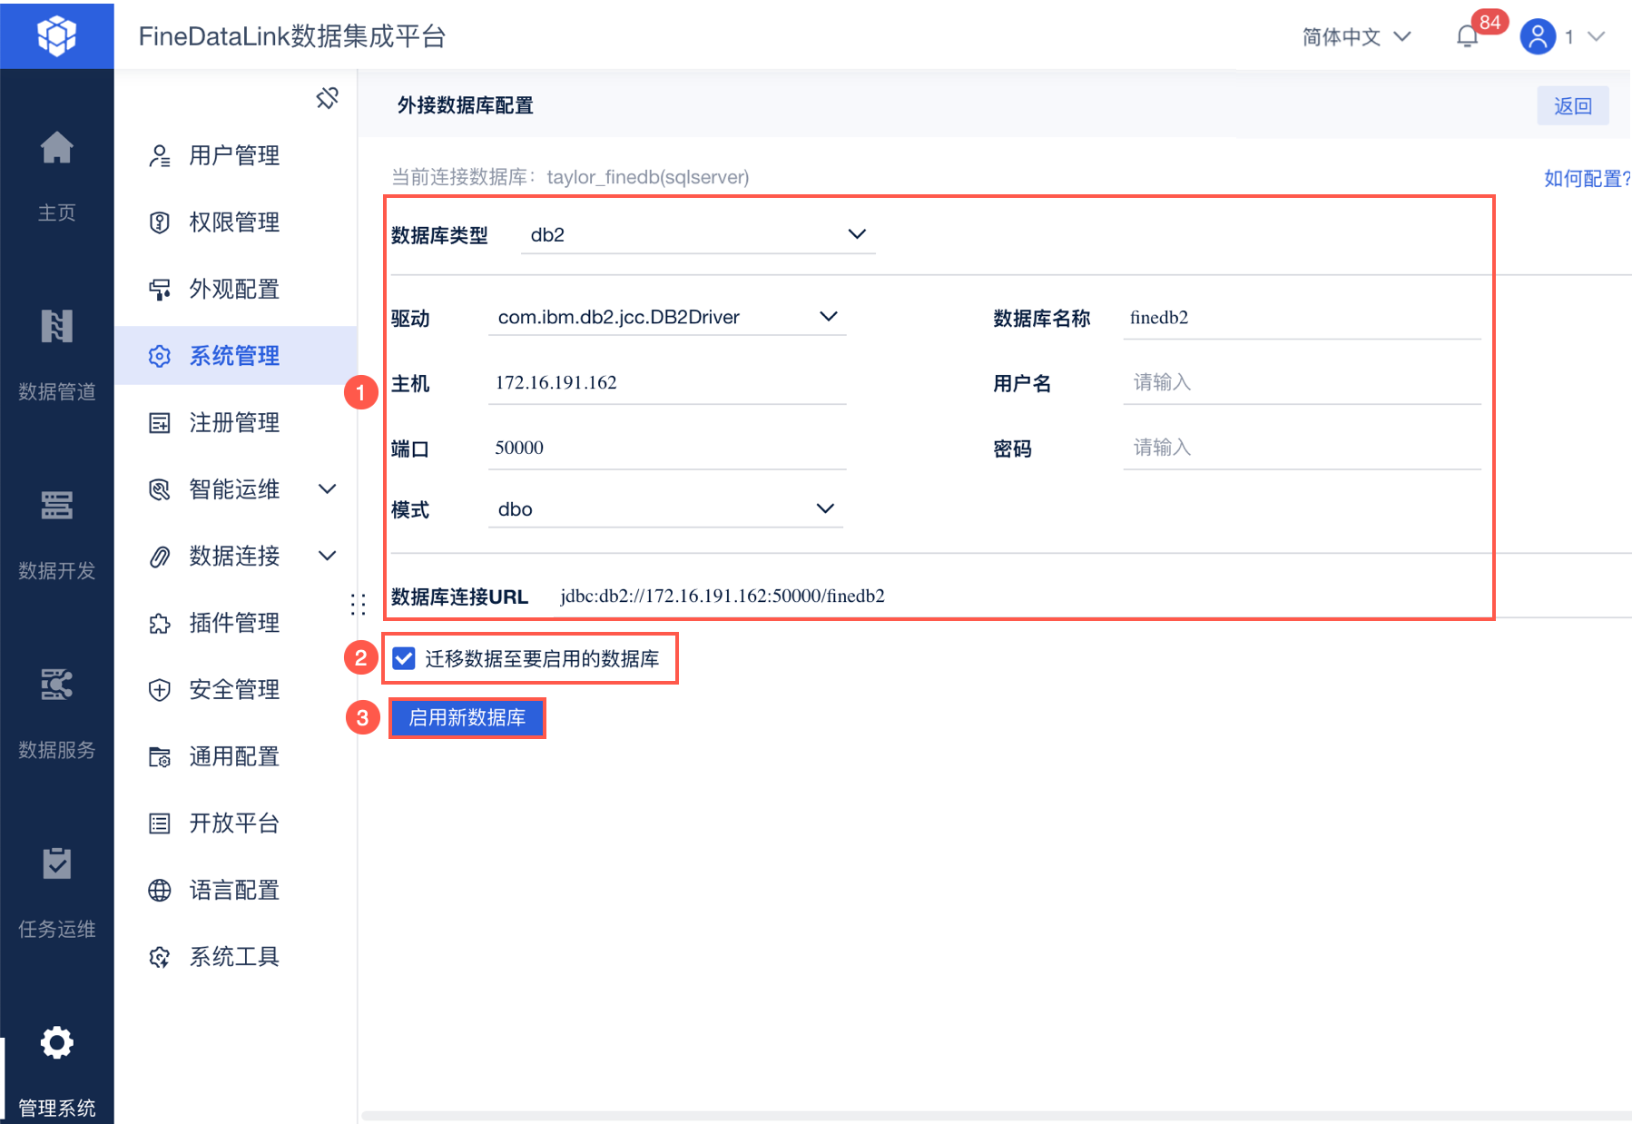This screenshot has height=1124, width=1632.
Task: Click the 用户名 input field
Action: point(1302,383)
